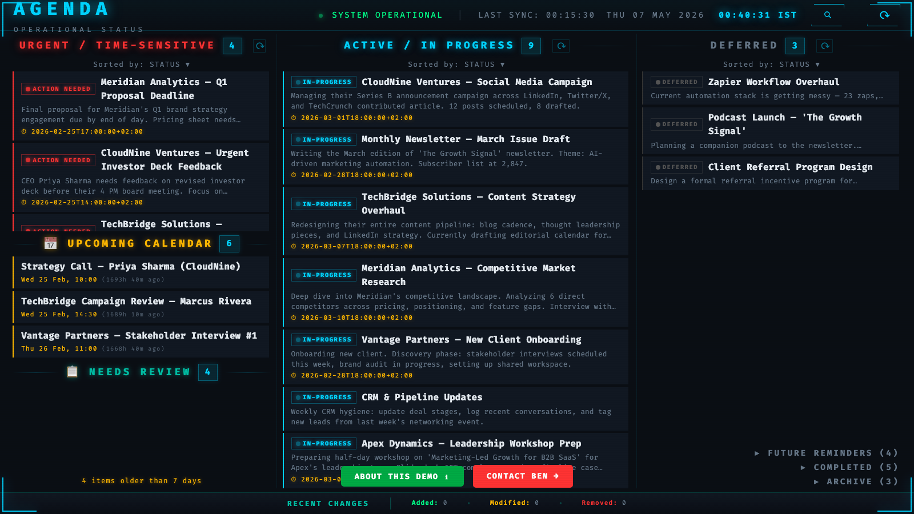Screen dimensions: 914x514
Task: Open Deferred column Sorted by STATUS dropdown
Action: coord(771,65)
